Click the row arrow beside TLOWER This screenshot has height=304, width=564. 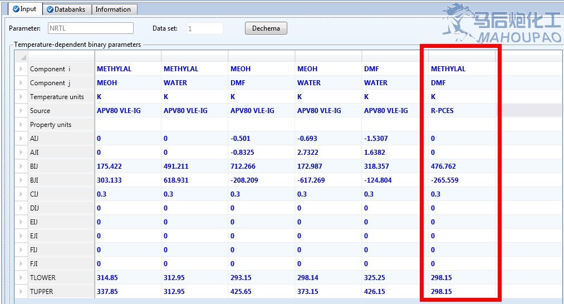coord(21,278)
